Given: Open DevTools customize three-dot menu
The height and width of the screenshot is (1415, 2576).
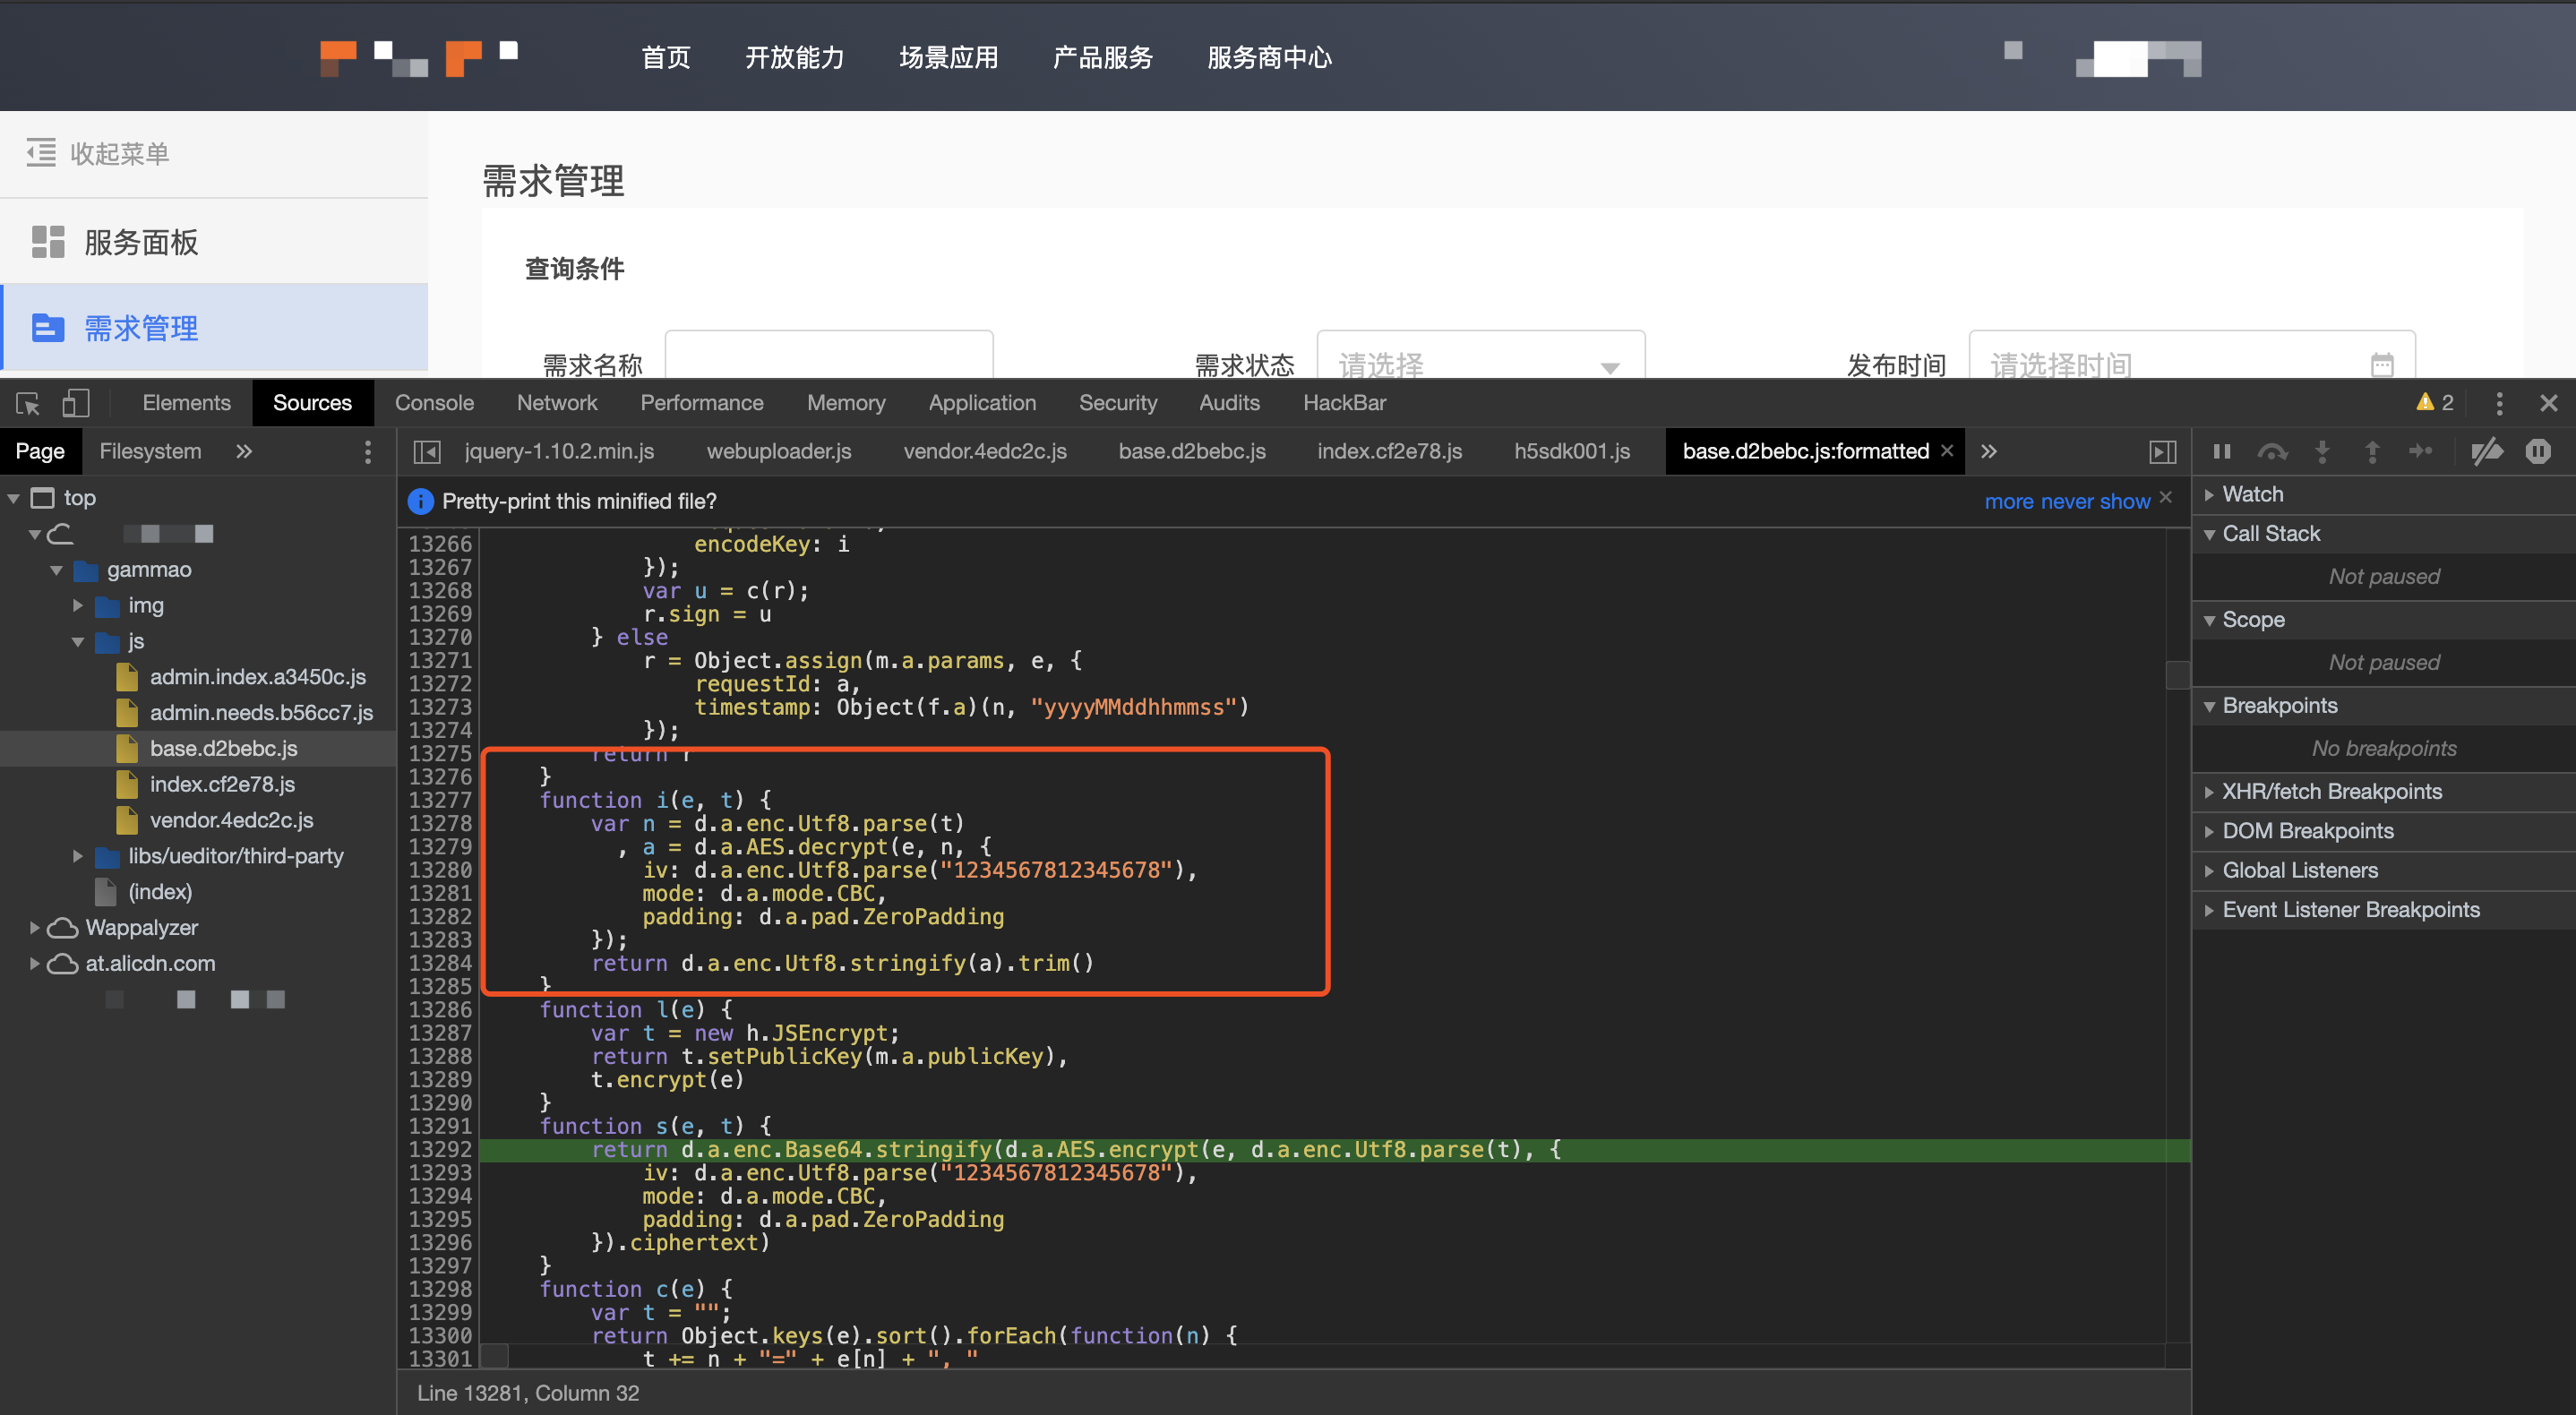Looking at the screenshot, I should (2499, 403).
